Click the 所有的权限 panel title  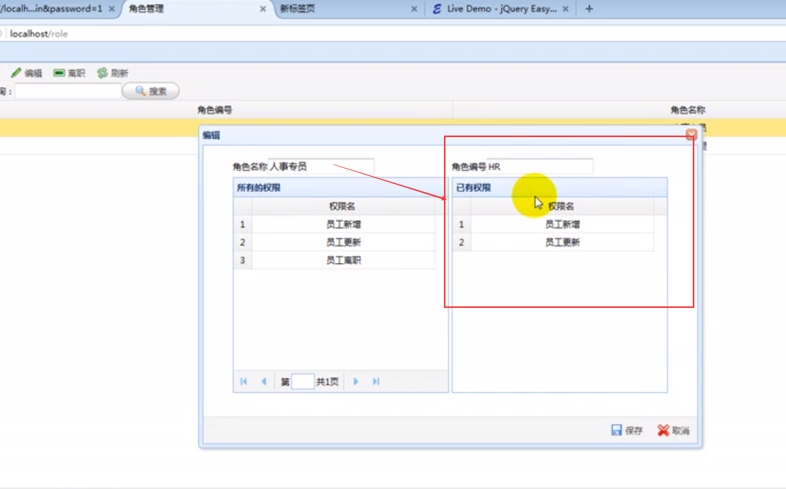(x=259, y=188)
